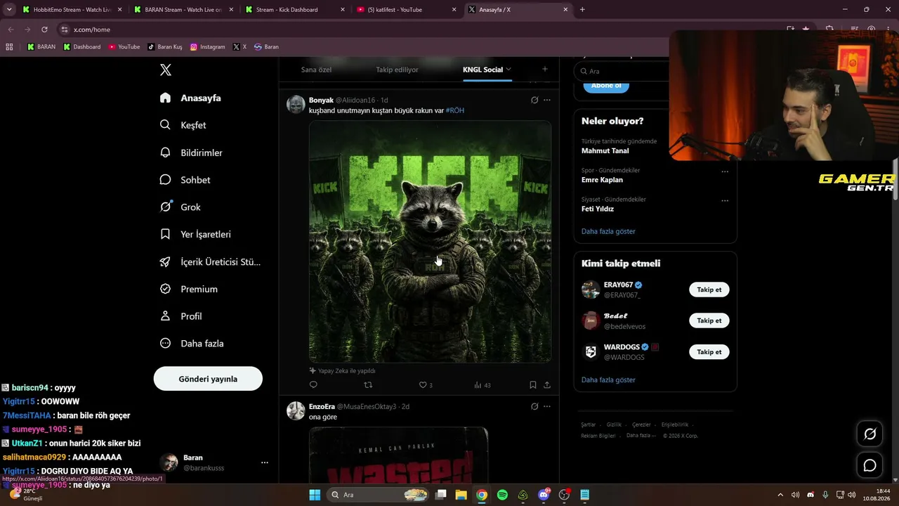This screenshot has height=506, width=899.
Task: Follow ERAY067 with Takip et
Action: [x=709, y=290]
